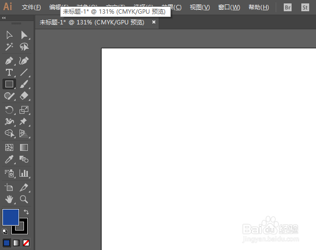
Task: Select the Direct Selection tool
Action: [x=24, y=35]
